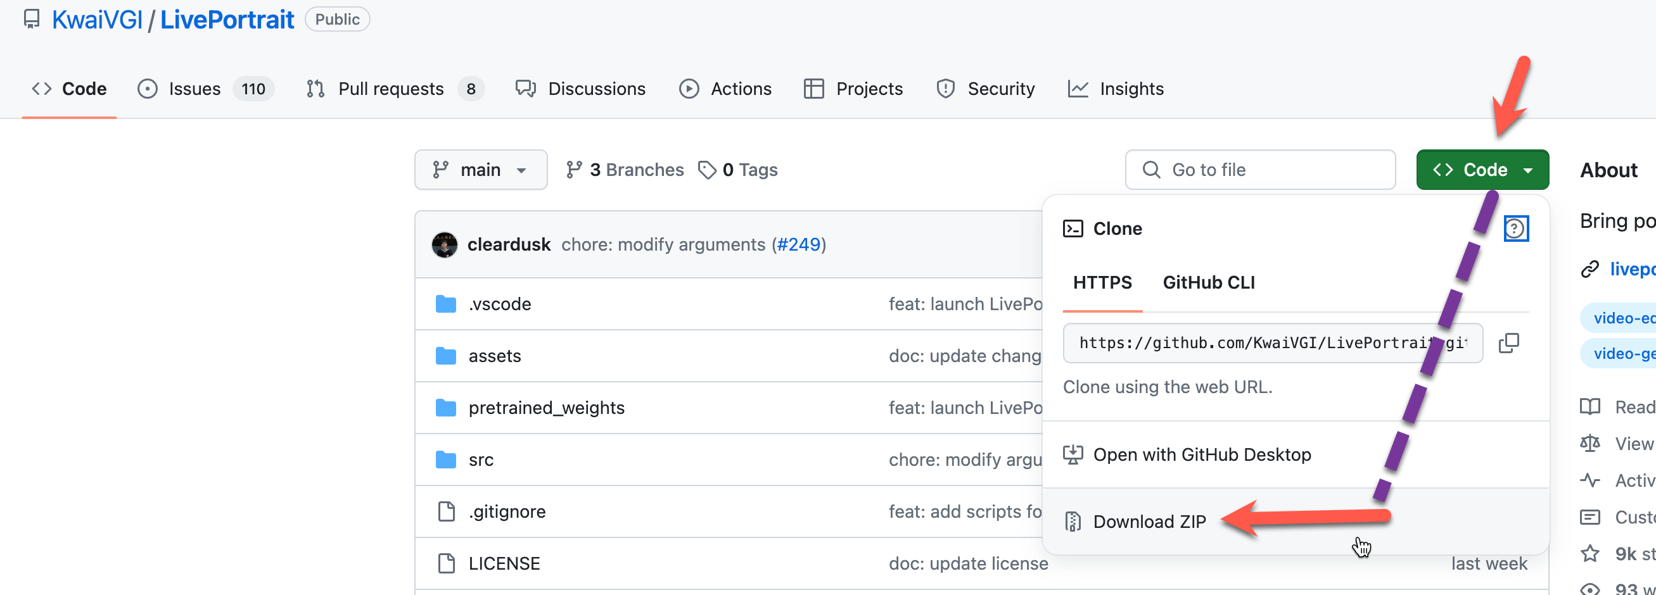Open the chore: modify arguments commit message
The image size is (1656, 595).
(663, 245)
